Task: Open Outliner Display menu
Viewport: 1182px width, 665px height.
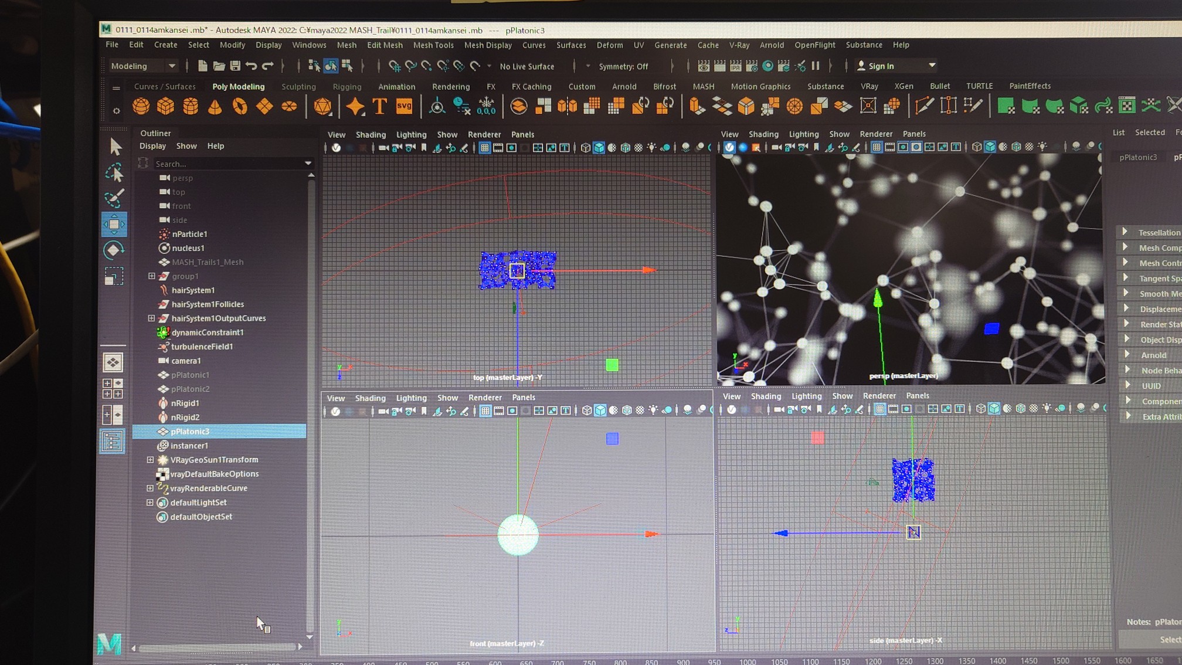Action: coord(152,146)
